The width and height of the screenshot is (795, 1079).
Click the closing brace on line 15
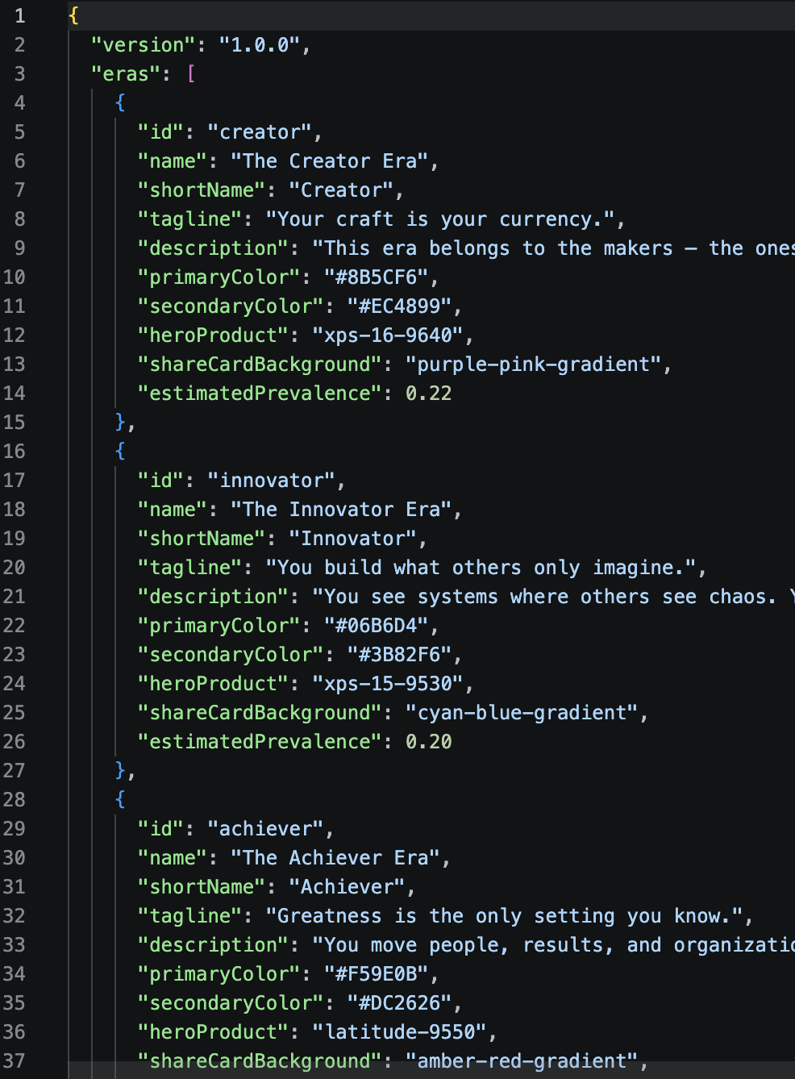(120, 422)
